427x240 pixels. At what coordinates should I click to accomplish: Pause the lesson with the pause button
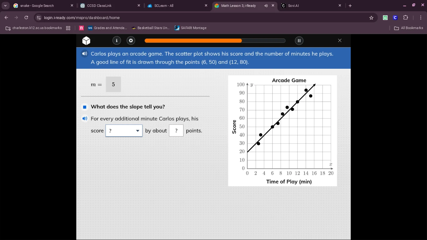299,41
